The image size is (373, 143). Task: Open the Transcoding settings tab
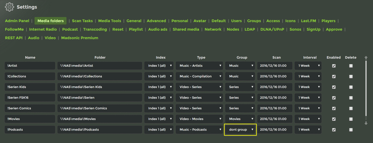click(95, 29)
